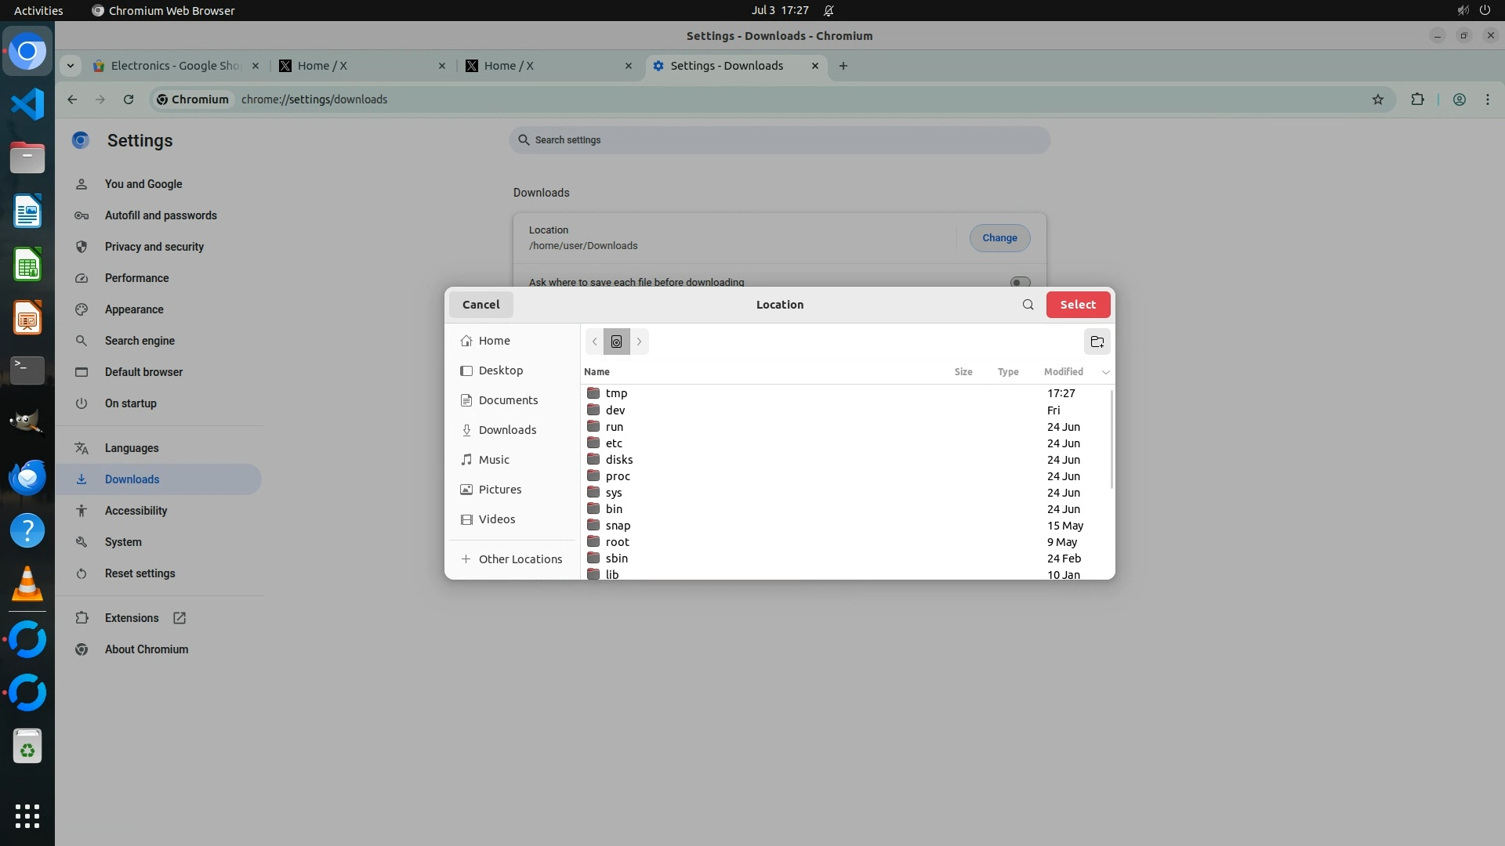Go forward in the folder path
This screenshot has height=846, width=1505.
click(x=639, y=342)
